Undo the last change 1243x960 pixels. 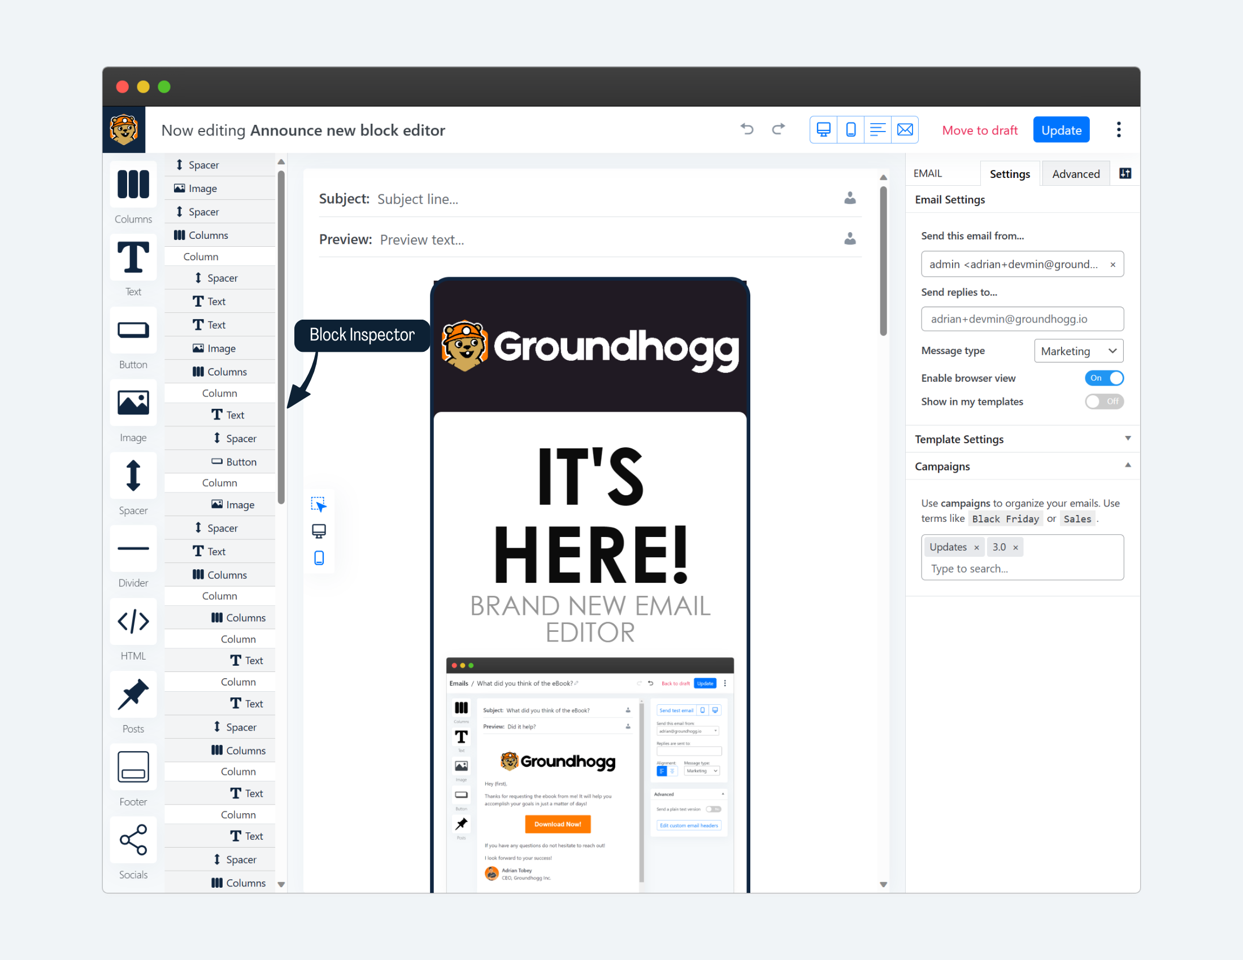pyautogui.click(x=747, y=130)
